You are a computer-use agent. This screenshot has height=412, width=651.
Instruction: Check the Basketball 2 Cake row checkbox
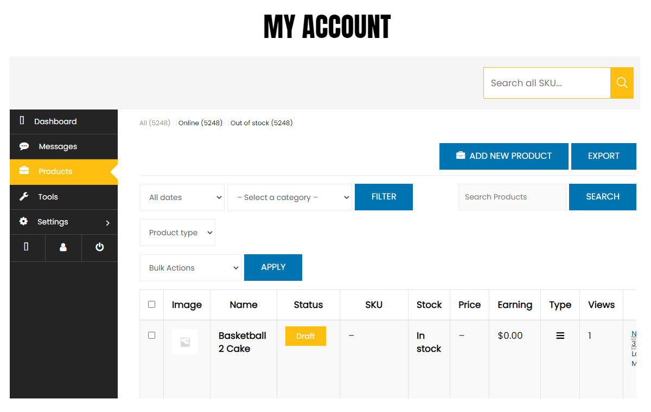(151, 336)
